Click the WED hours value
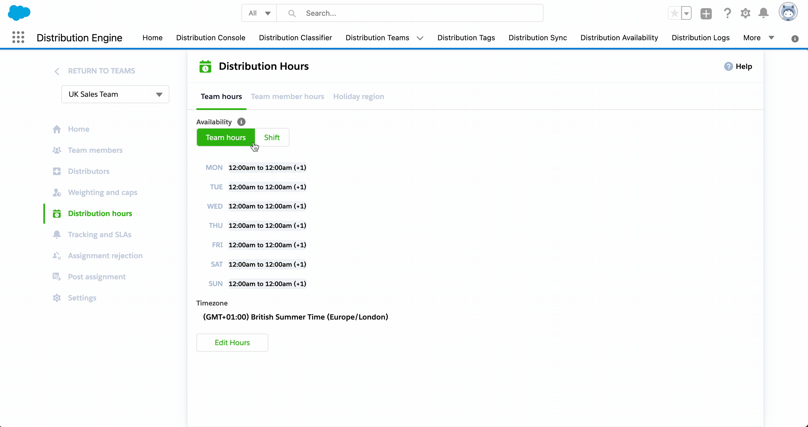808x427 pixels. coord(267,206)
